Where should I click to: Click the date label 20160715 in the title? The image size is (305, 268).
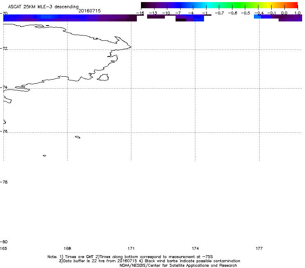[89, 11]
